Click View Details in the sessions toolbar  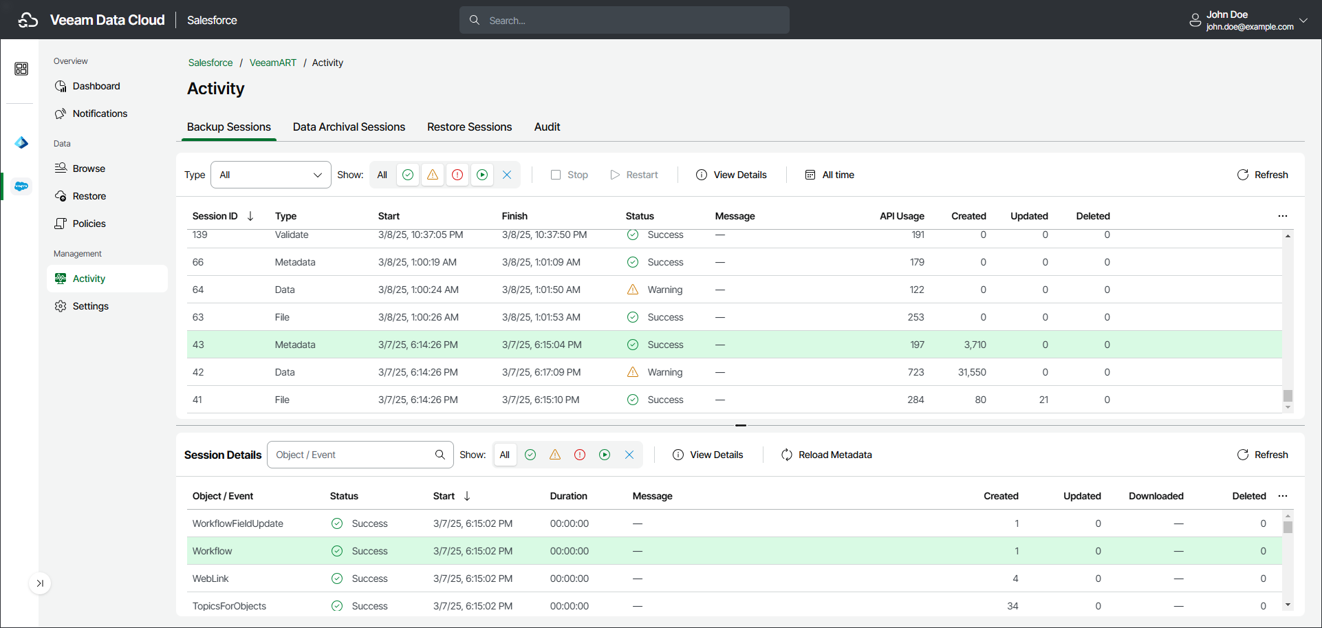[731, 175]
